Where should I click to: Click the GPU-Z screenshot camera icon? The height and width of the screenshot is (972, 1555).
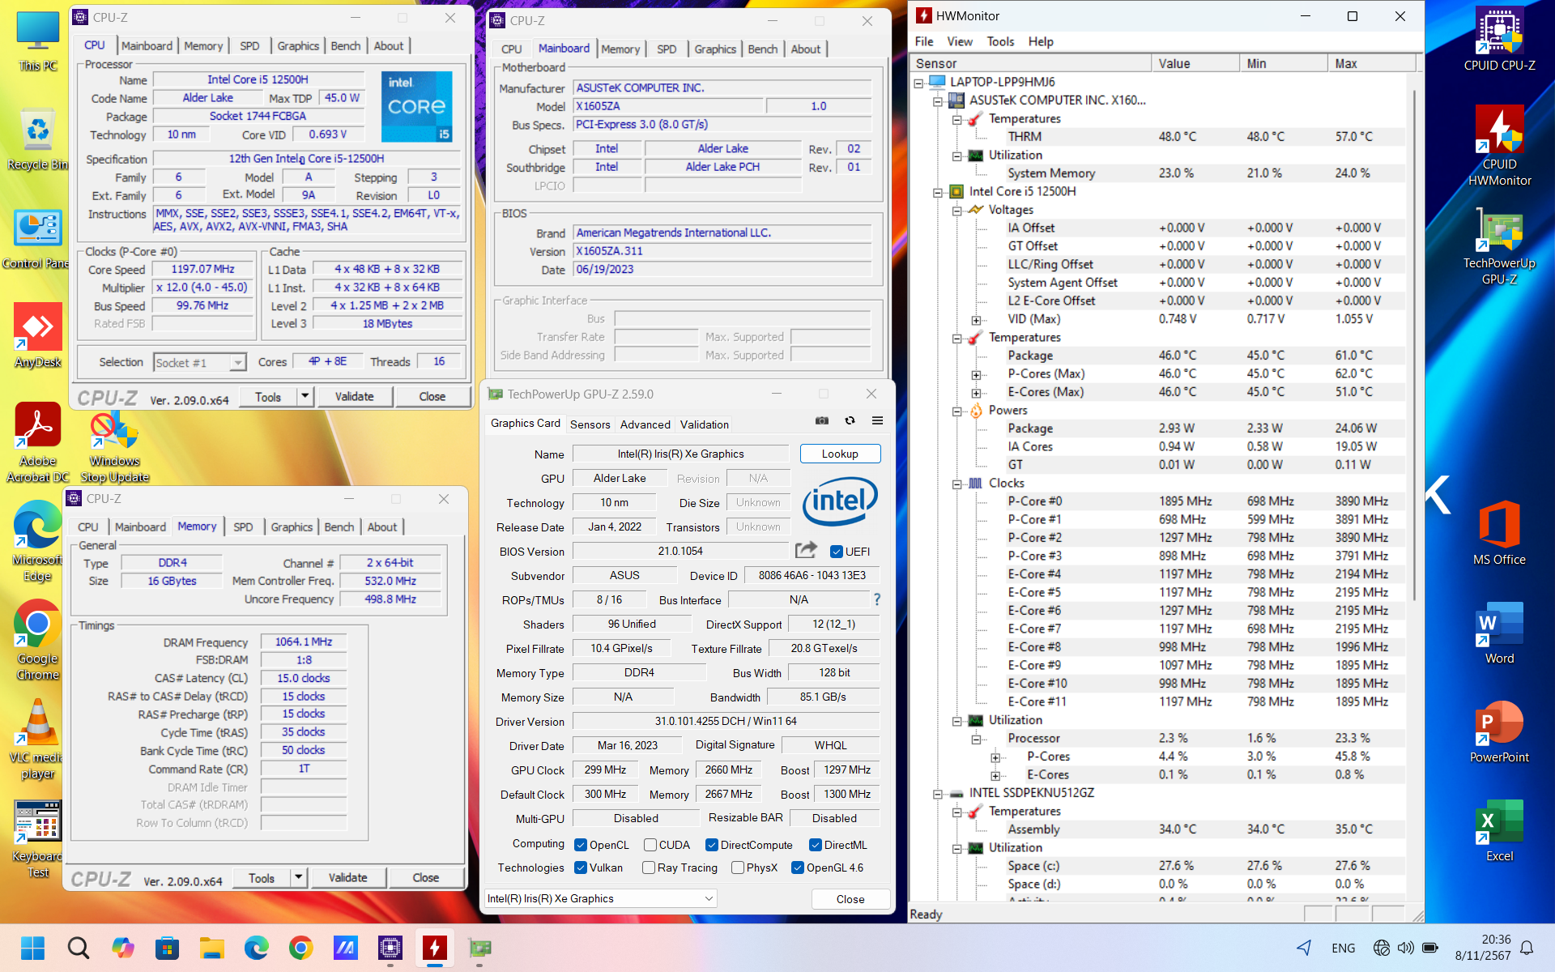tap(821, 420)
